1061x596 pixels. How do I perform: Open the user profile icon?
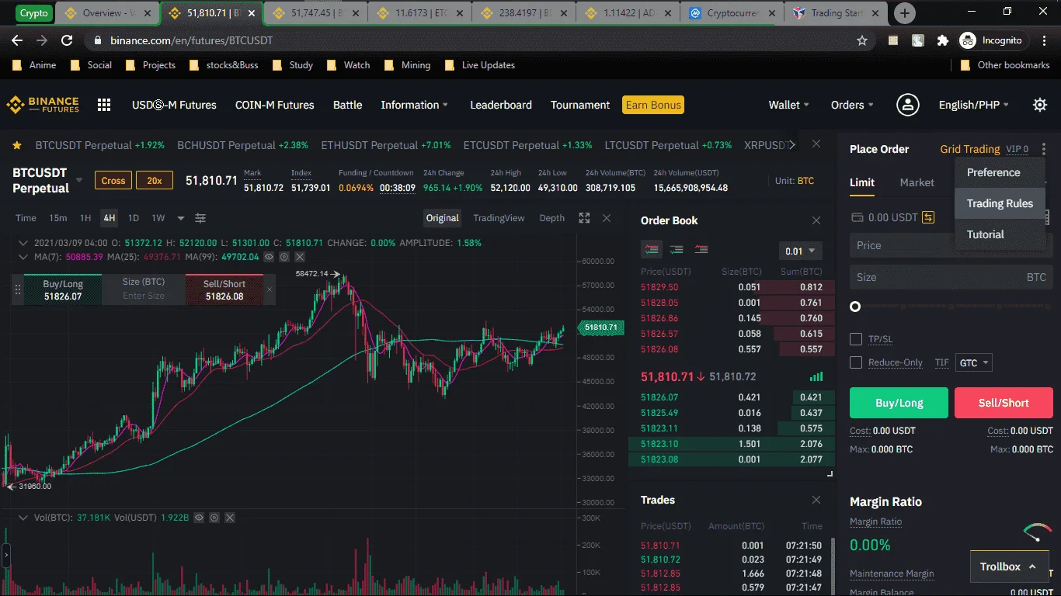(907, 105)
